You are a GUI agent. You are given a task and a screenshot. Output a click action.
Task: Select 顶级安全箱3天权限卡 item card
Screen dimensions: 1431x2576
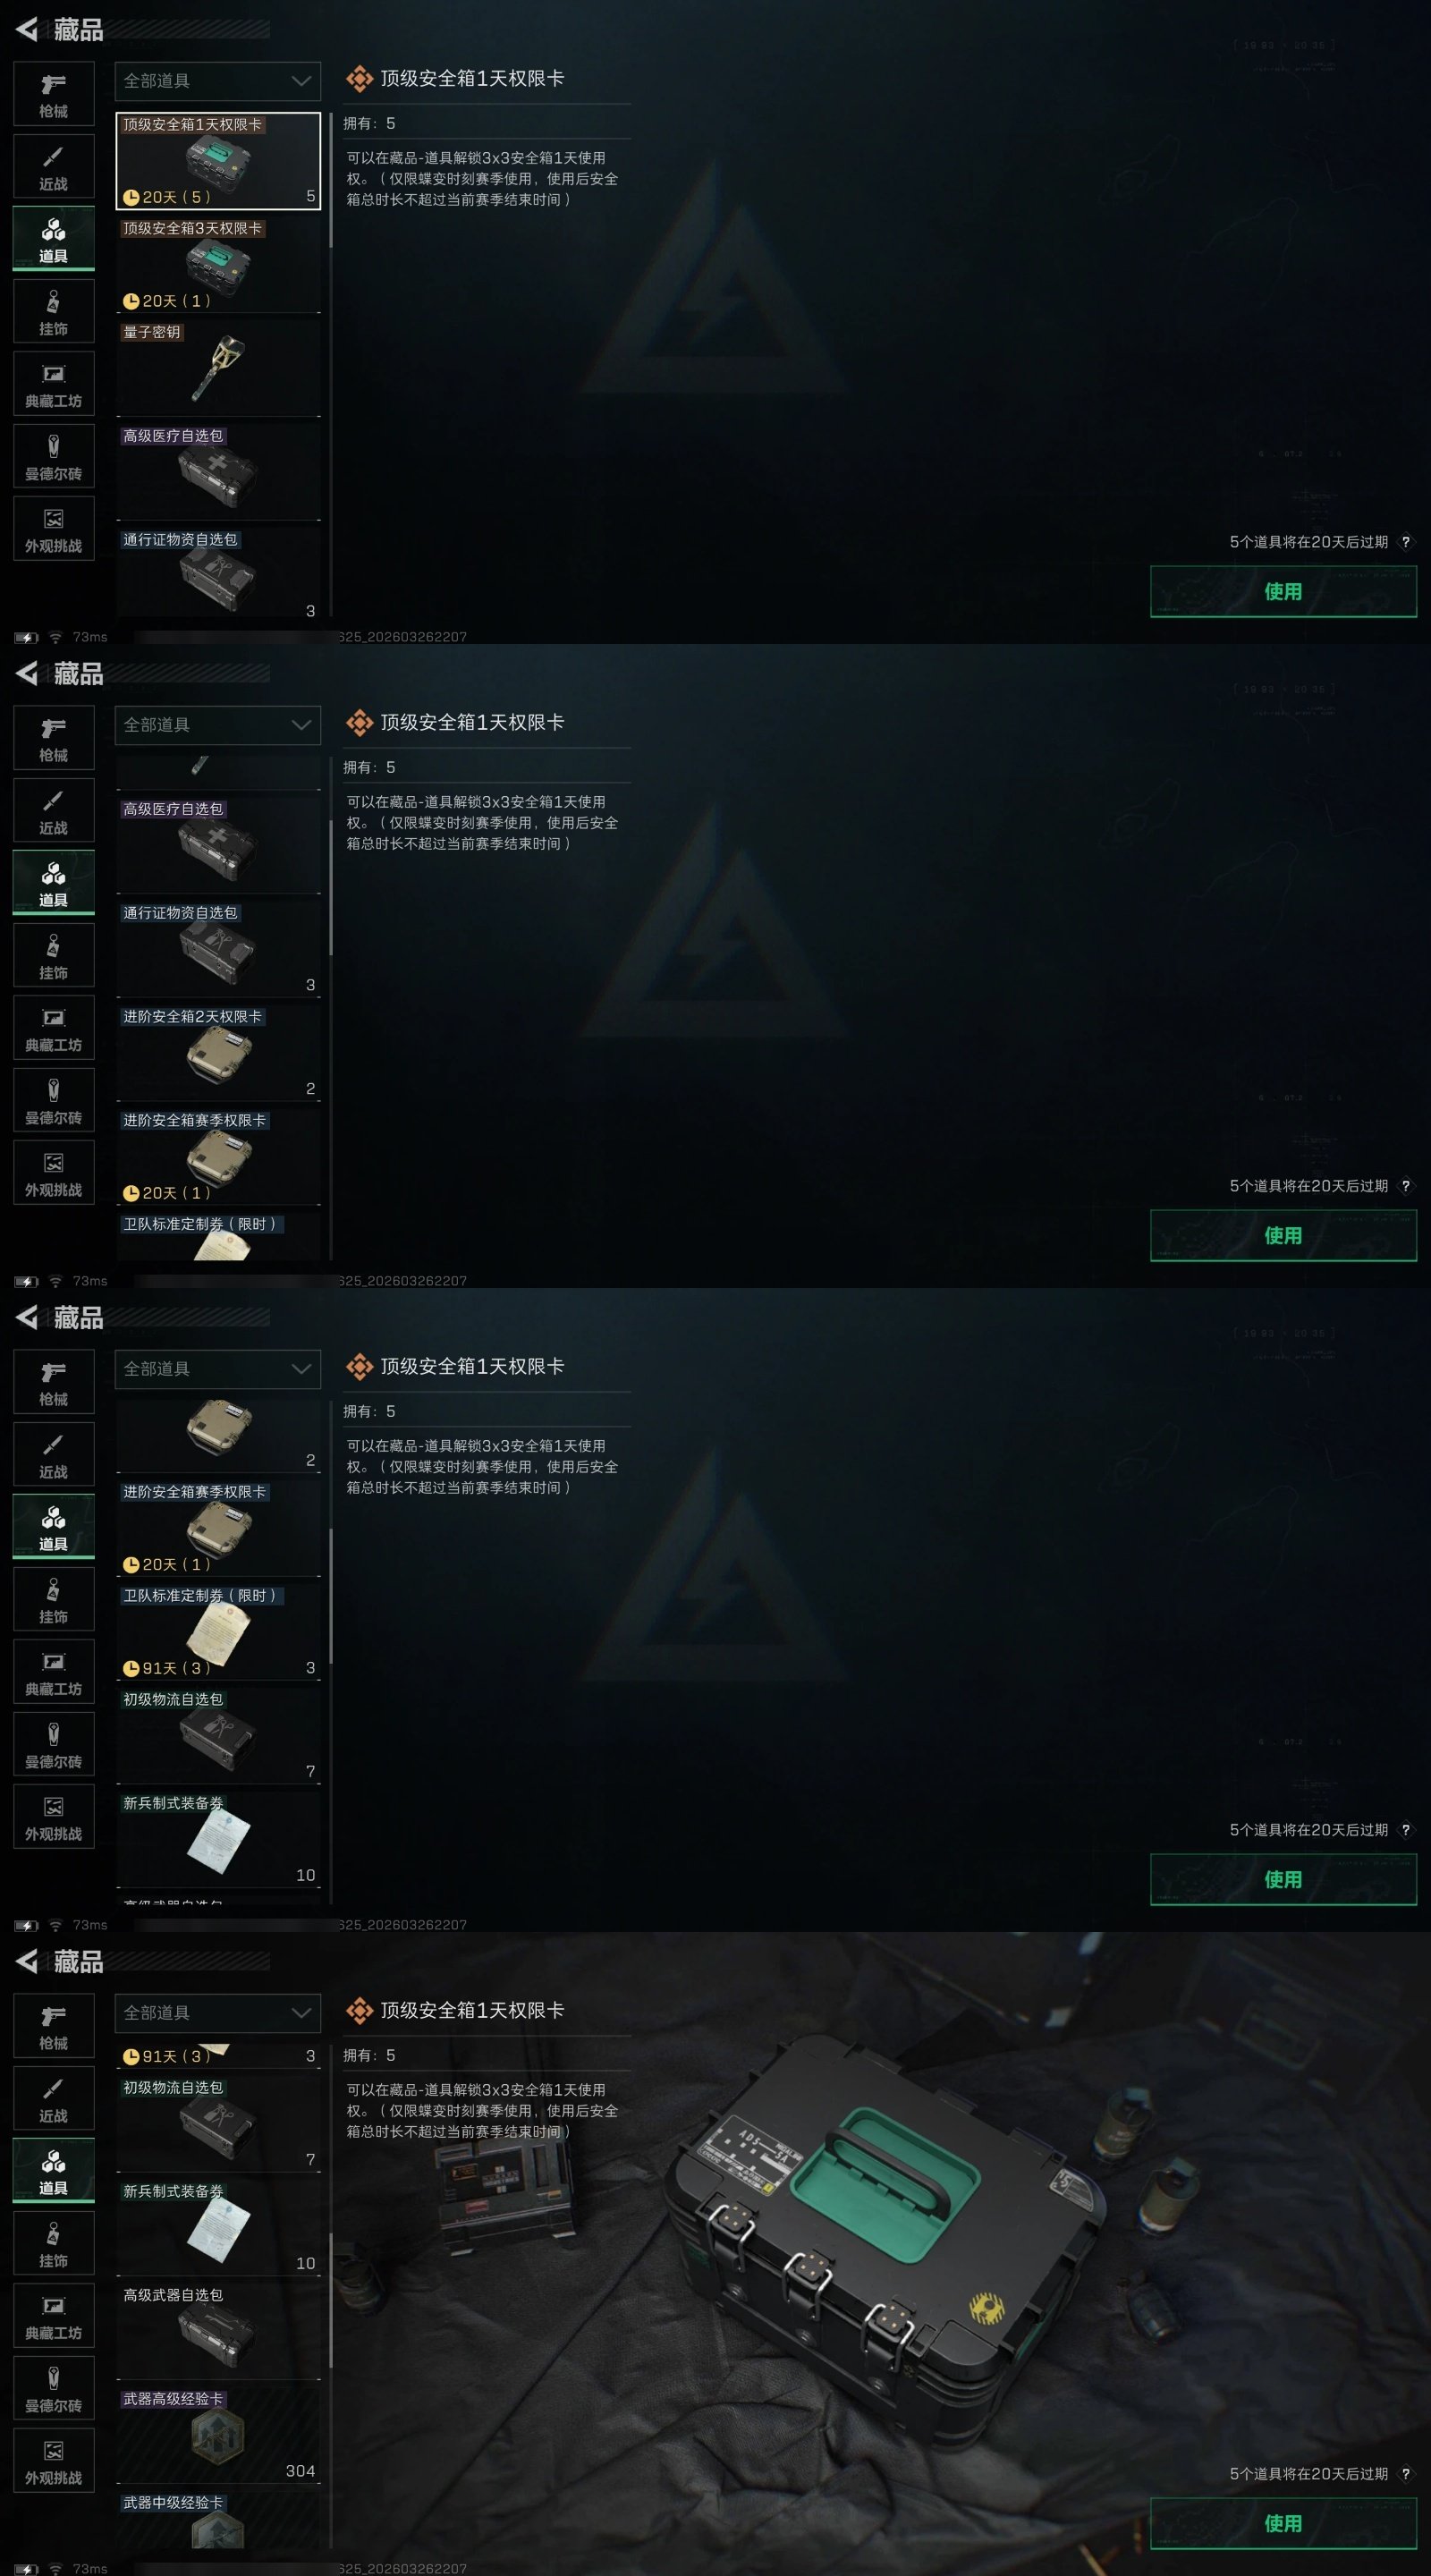click(x=218, y=264)
